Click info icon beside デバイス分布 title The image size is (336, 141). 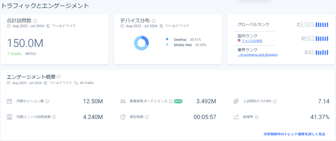pyautogui.click(x=154, y=21)
